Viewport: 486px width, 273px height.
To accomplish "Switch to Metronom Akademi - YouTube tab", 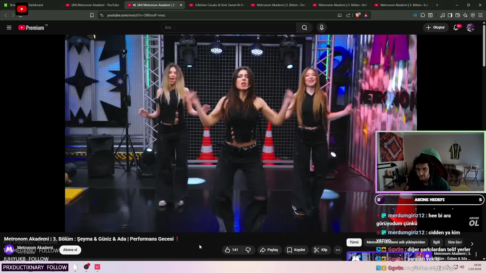I will (92, 5).
